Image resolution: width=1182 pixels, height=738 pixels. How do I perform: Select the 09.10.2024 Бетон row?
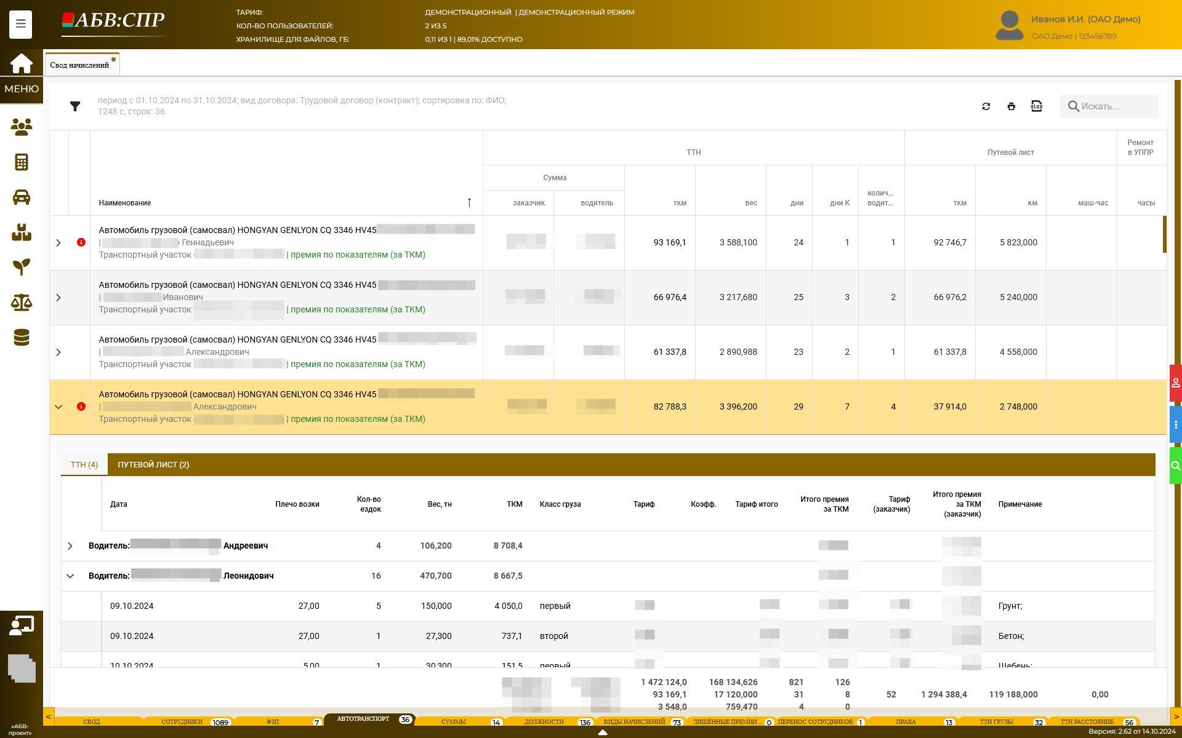(608, 637)
